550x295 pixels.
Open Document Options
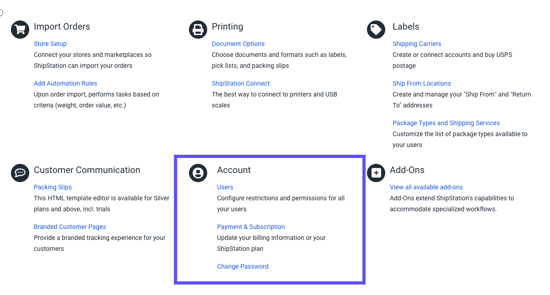[238, 44]
